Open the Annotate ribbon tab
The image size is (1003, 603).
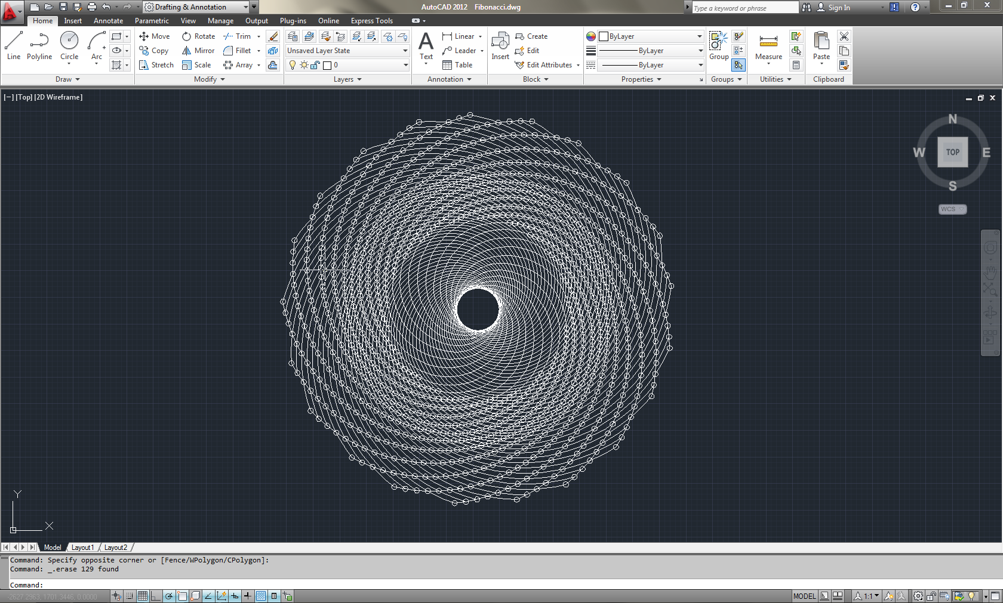(x=108, y=21)
